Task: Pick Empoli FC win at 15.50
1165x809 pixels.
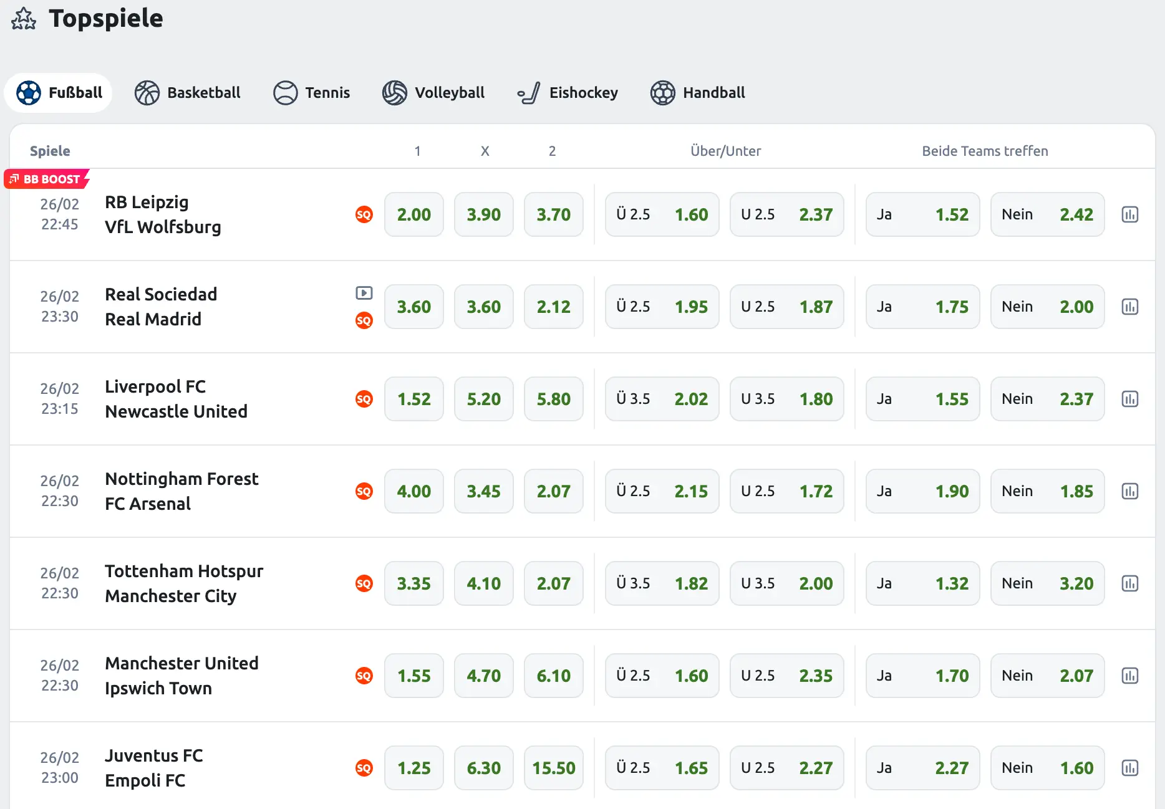Action: point(554,768)
